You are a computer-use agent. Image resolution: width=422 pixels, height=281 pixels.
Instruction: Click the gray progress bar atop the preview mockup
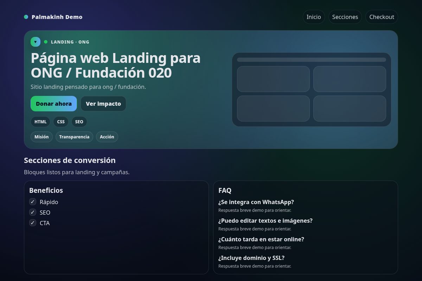coord(312,60)
